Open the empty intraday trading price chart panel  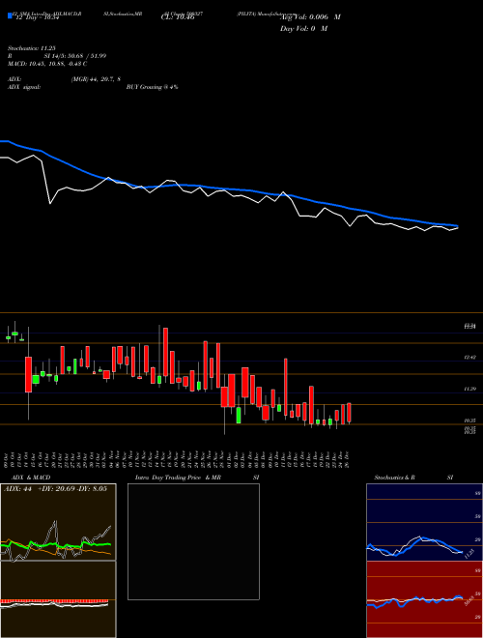pyautogui.click(x=193, y=541)
